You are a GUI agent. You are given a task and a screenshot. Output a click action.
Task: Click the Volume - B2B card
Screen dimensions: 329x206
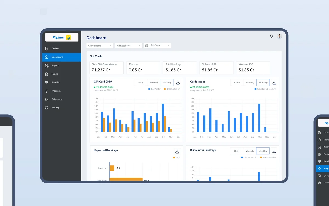pyautogui.click(x=216, y=68)
